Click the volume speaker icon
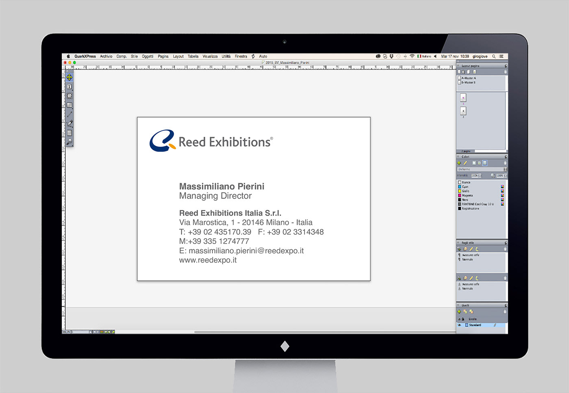The image size is (569, 393). coord(435,56)
